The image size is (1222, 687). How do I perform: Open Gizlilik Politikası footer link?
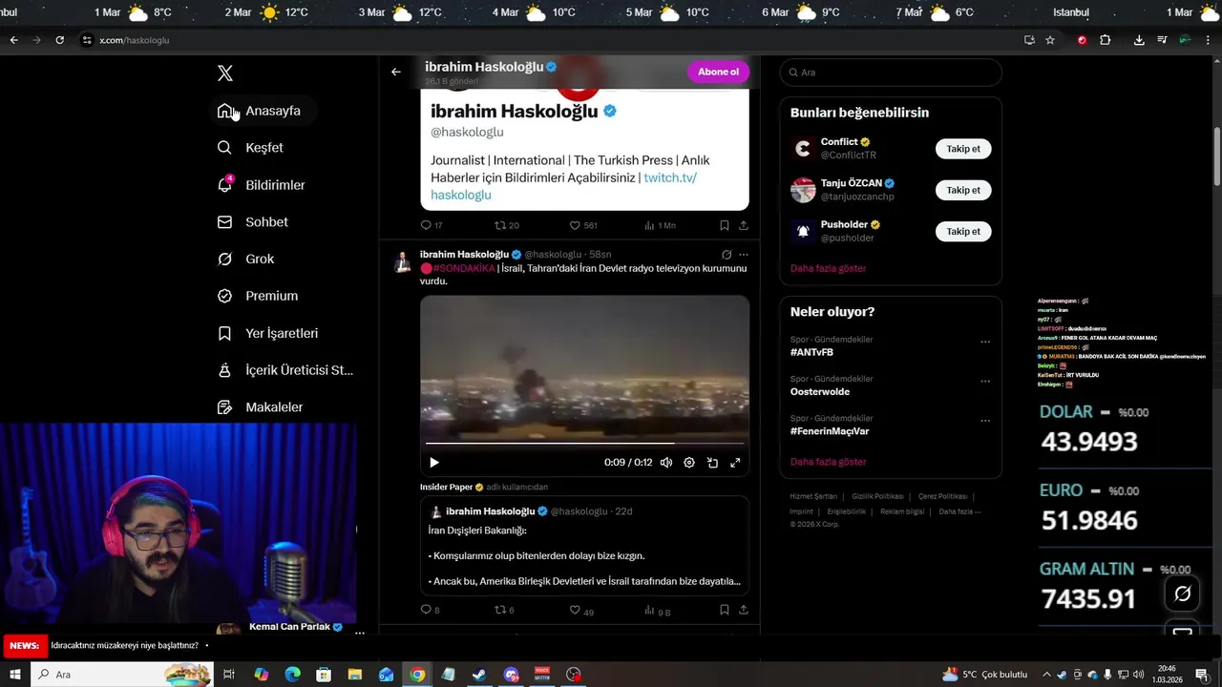(x=877, y=496)
